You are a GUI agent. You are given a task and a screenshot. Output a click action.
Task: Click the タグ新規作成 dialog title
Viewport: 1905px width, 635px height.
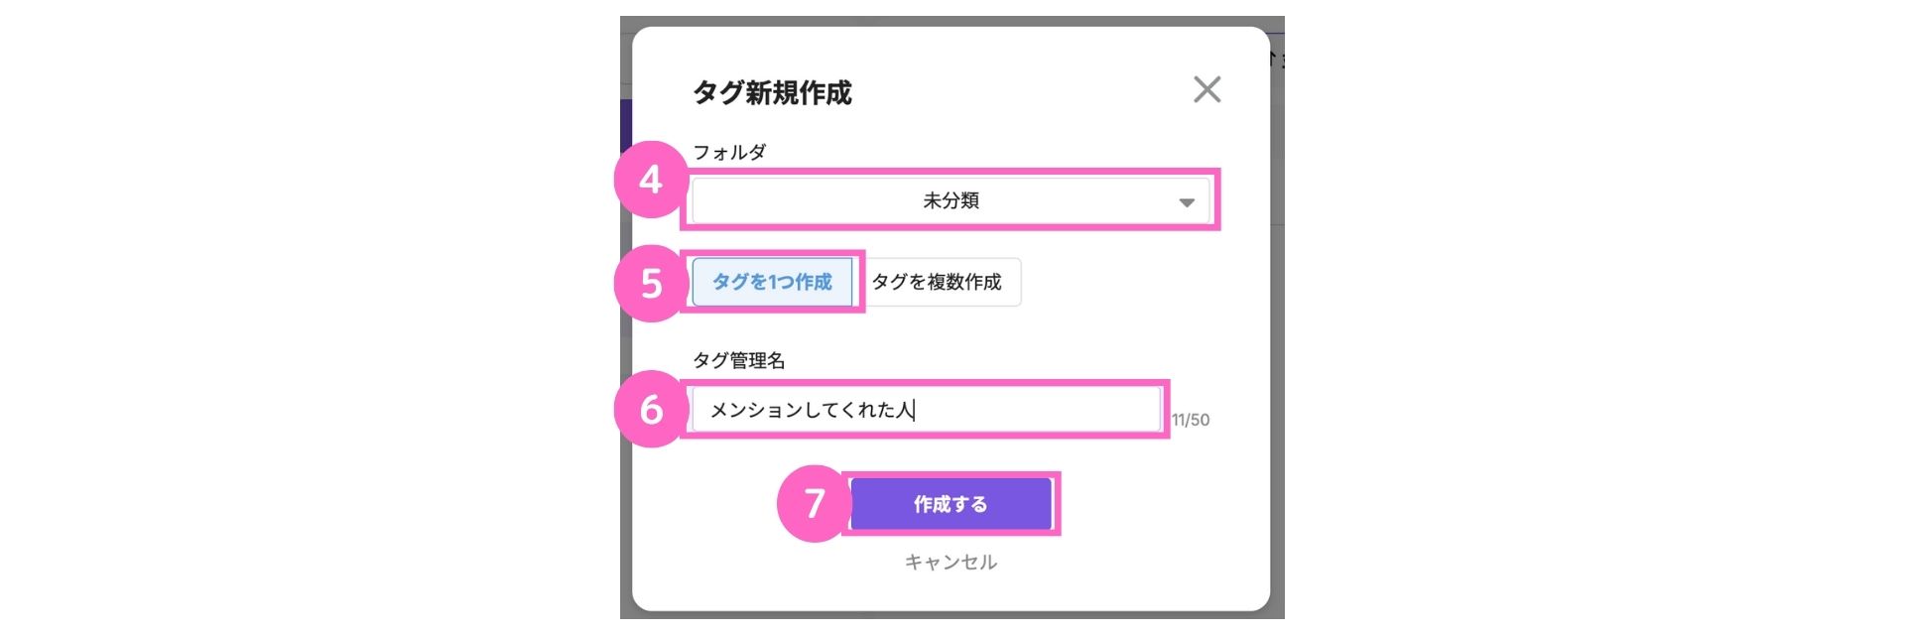[x=772, y=92]
